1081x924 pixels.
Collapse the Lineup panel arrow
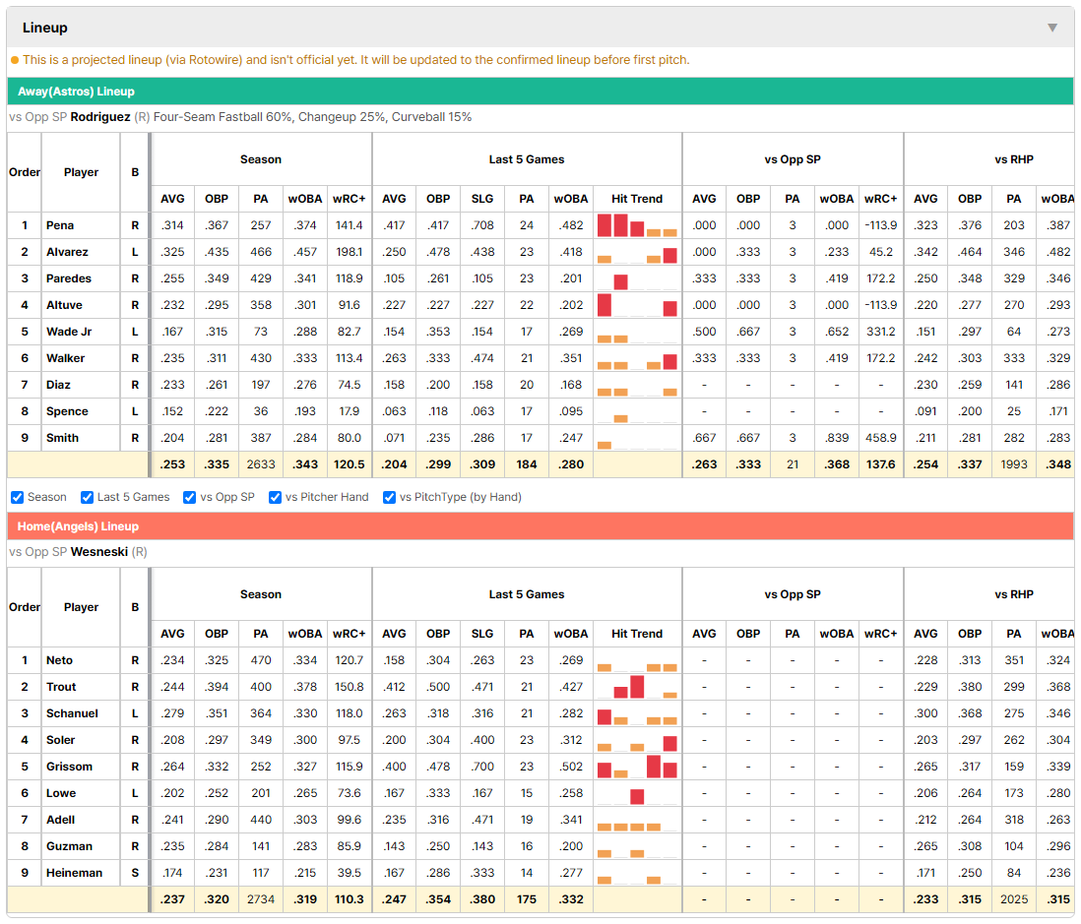1052,28
